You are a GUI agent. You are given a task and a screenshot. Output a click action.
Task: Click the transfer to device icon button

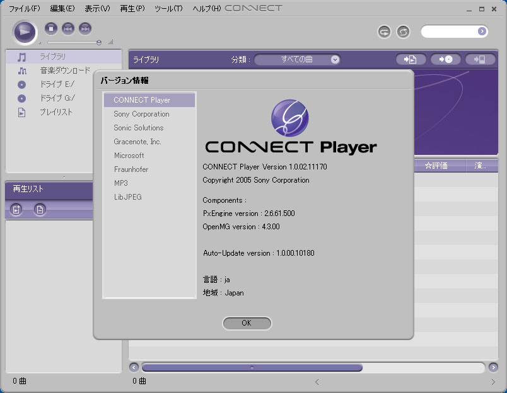click(x=480, y=59)
